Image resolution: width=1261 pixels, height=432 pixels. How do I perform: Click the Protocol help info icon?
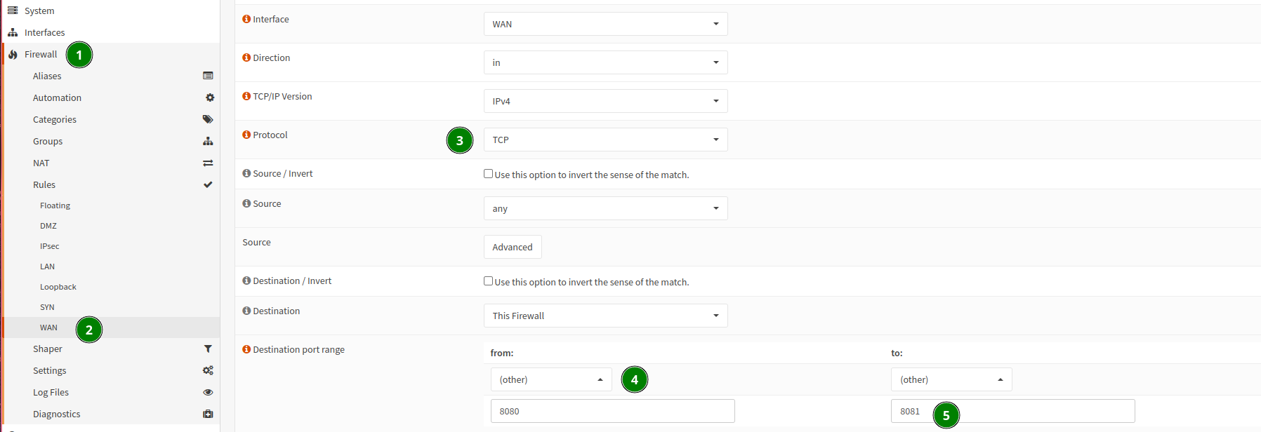[x=246, y=135]
